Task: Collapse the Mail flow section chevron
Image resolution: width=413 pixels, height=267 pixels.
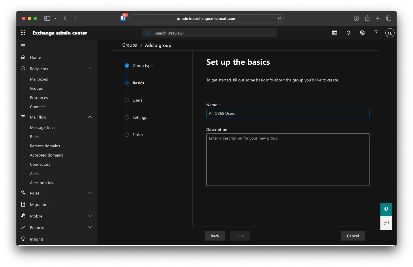Action: click(90, 117)
